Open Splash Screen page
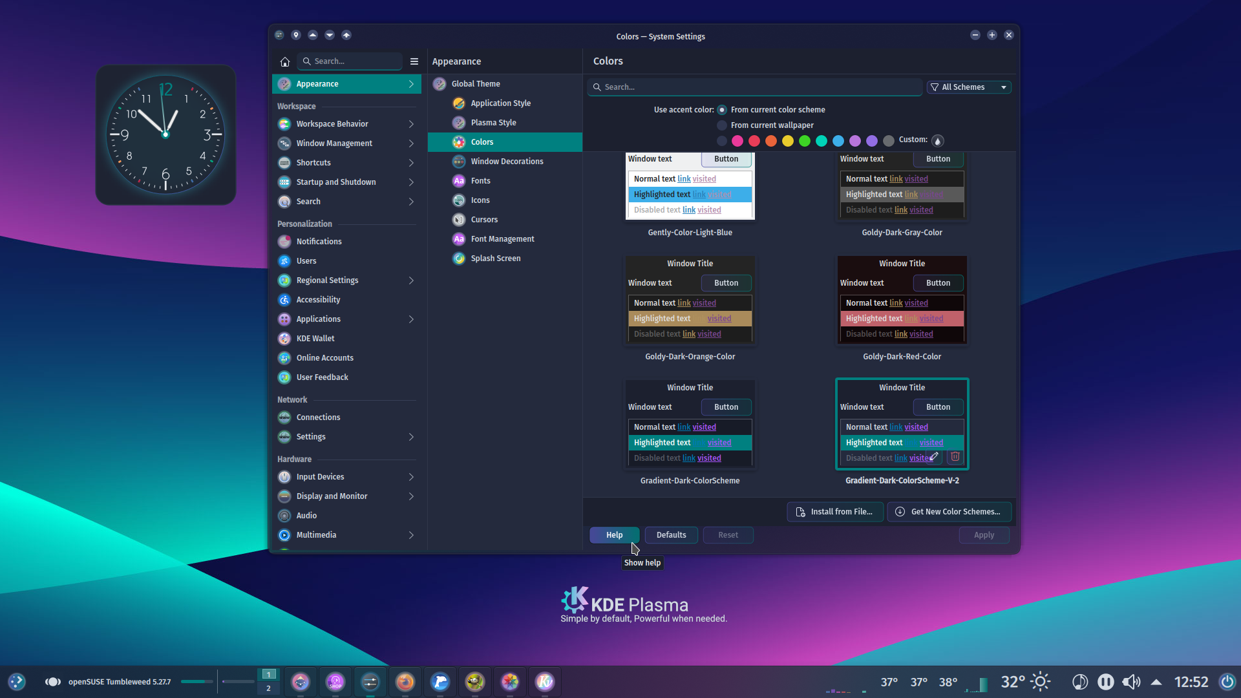Image resolution: width=1241 pixels, height=698 pixels. tap(505, 259)
